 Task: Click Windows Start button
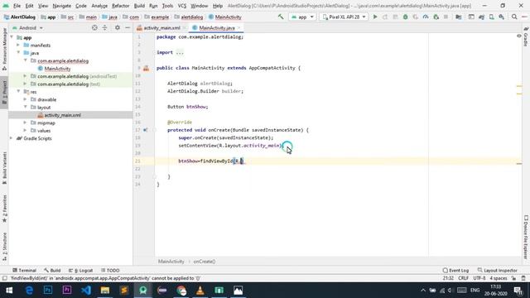[9, 291]
